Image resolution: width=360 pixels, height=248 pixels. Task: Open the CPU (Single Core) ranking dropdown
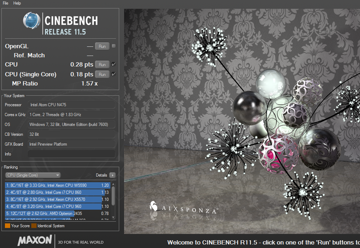[33, 175]
